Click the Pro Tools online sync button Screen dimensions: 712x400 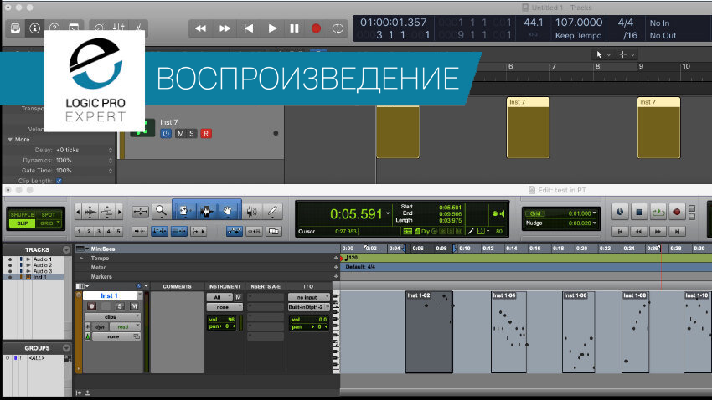tap(620, 212)
